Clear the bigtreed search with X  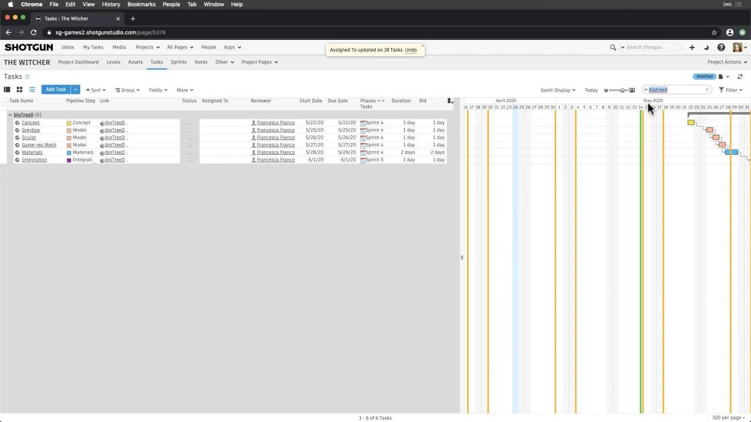[x=707, y=90]
